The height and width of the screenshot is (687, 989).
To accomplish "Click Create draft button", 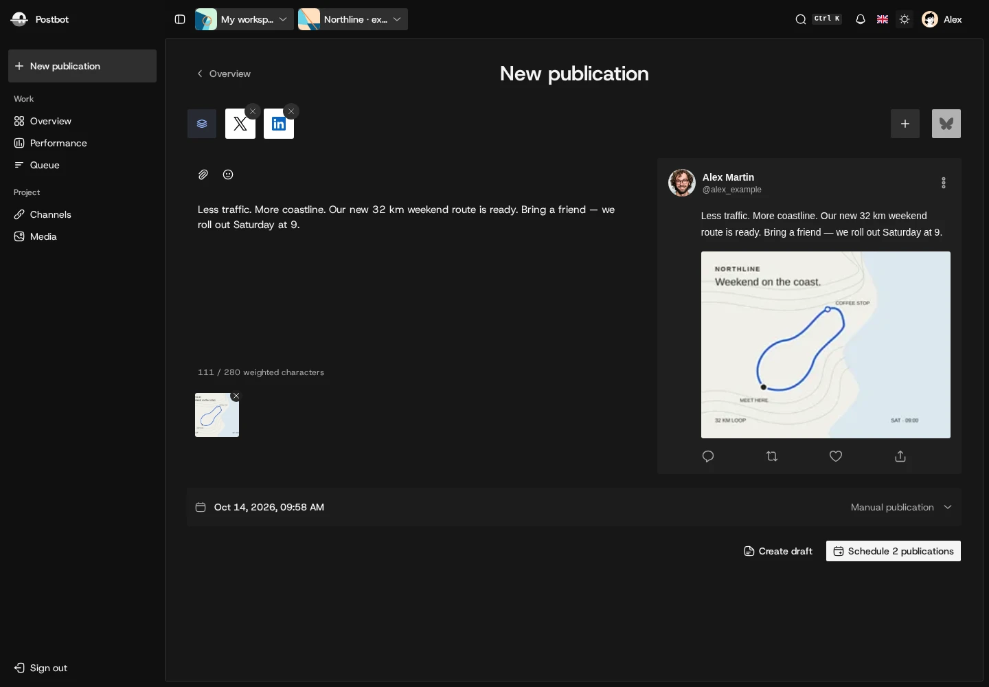I will (x=778, y=551).
